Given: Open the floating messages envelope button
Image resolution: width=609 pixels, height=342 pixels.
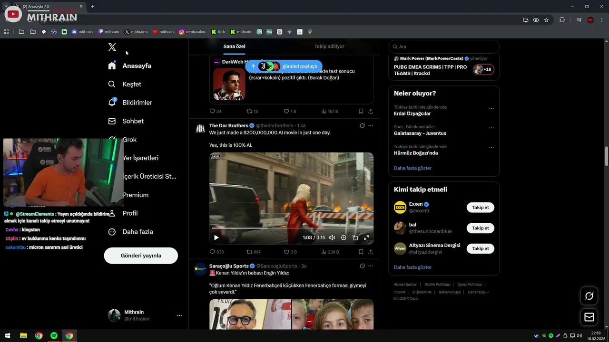Looking at the screenshot, I should pos(589,317).
